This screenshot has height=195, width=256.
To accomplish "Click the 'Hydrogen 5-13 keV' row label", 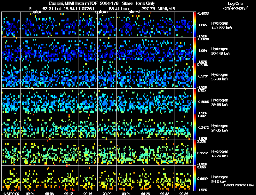I will [220, 179].
